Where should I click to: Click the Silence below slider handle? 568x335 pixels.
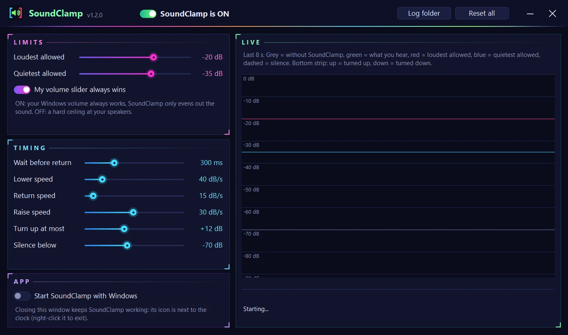coord(127,245)
